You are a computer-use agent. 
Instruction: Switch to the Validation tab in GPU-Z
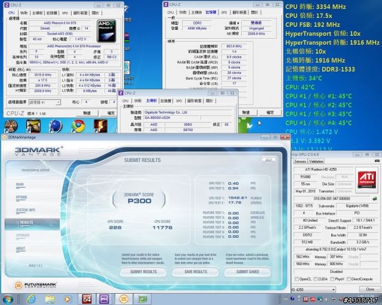point(316,161)
